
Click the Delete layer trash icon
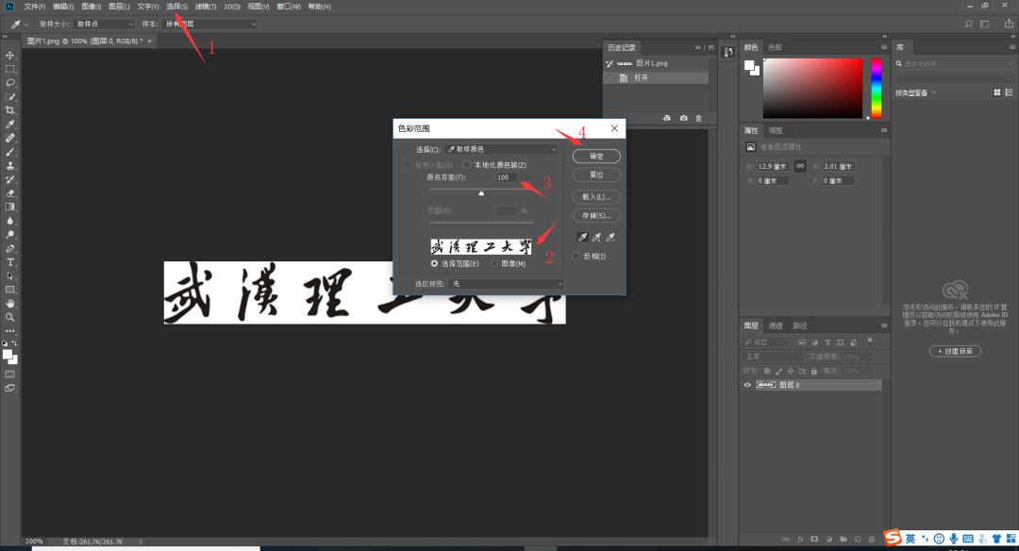[872, 540]
